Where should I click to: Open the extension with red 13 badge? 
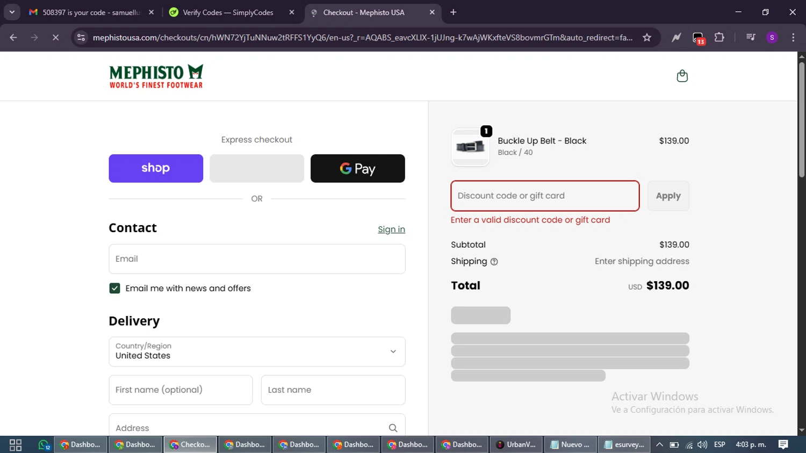tap(698, 38)
